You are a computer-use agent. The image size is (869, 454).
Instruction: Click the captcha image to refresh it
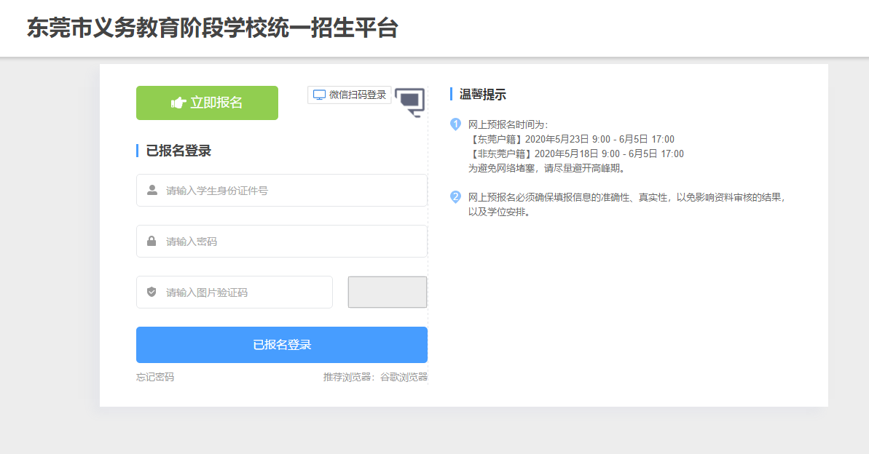(387, 292)
